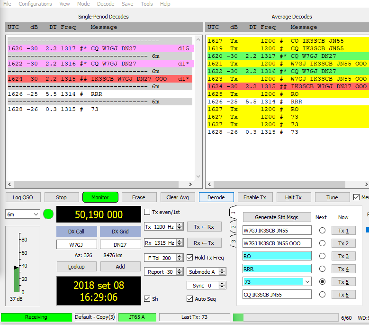Click the green status indicator circle
The image size is (369, 325).
[48, 214]
